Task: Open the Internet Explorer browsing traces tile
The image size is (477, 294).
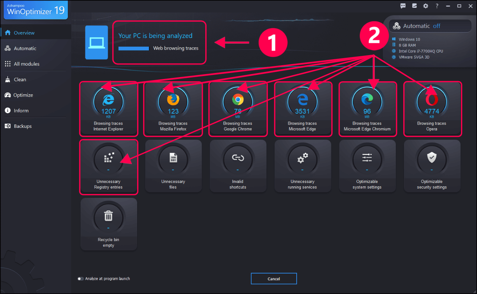Action: 108,108
